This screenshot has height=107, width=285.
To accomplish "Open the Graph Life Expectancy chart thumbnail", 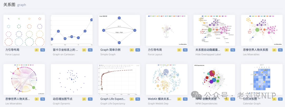I will [x=119, y=79].
